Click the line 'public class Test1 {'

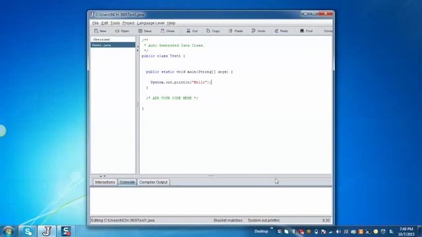click(164, 56)
